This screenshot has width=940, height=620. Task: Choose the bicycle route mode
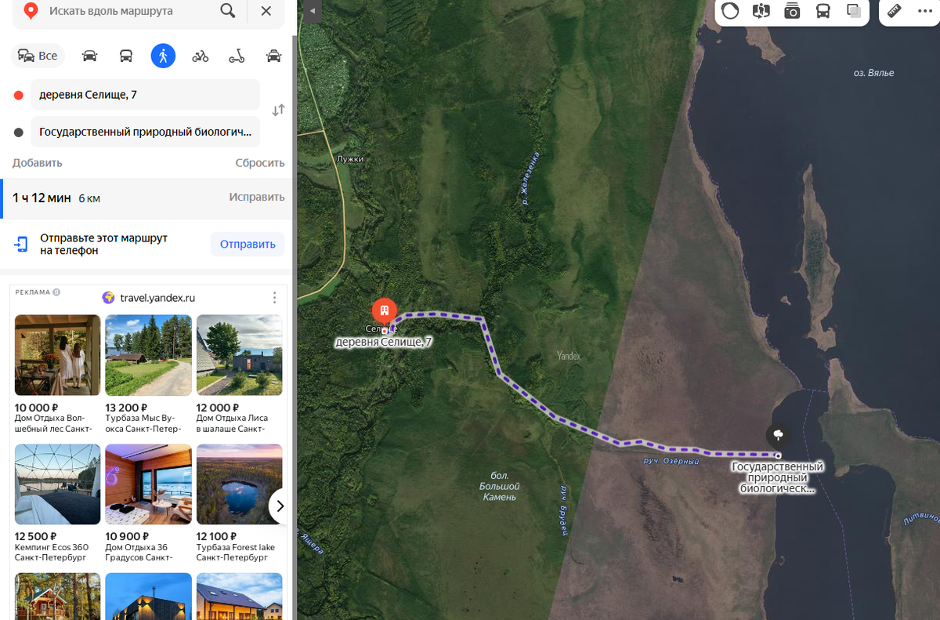click(x=201, y=56)
